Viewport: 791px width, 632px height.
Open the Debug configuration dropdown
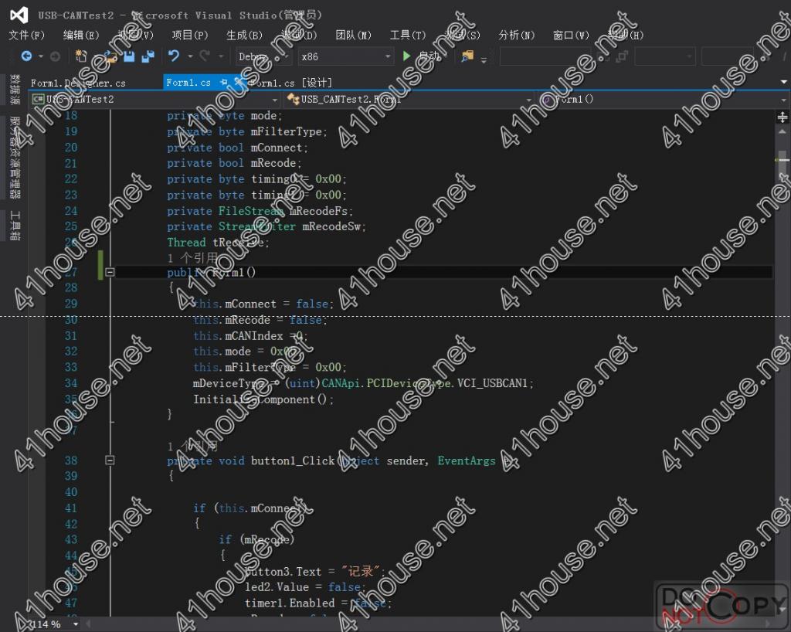coord(263,56)
